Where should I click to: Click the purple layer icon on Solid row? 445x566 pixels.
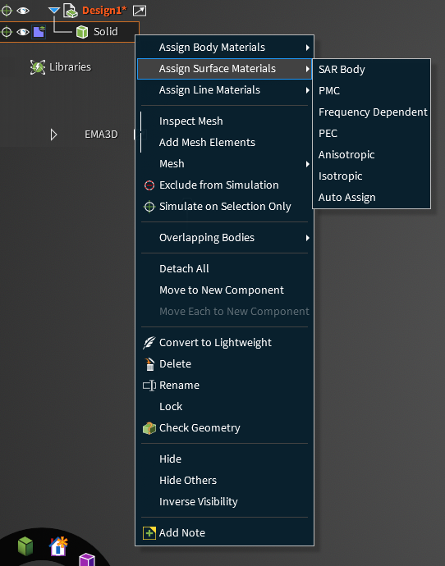tap(39, 32)
